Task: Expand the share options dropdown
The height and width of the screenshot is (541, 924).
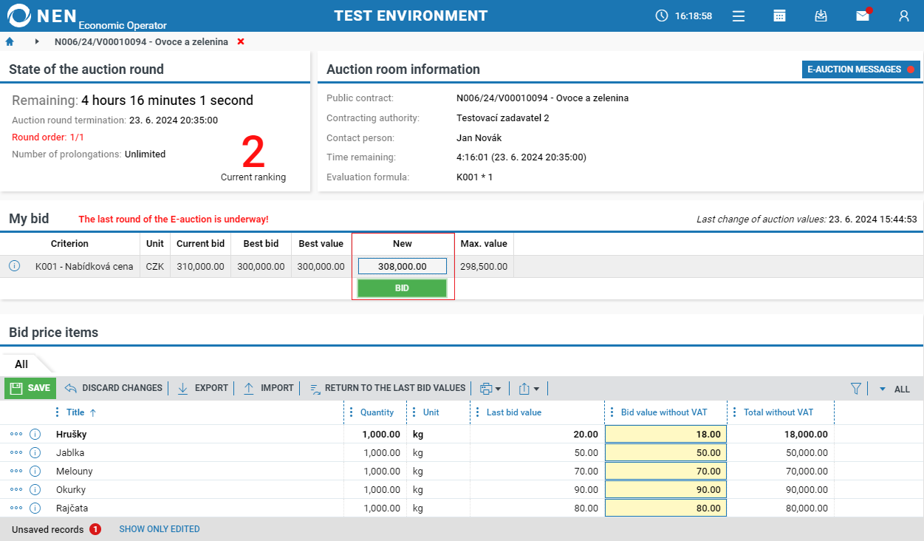Action: [x=529, y=388]
